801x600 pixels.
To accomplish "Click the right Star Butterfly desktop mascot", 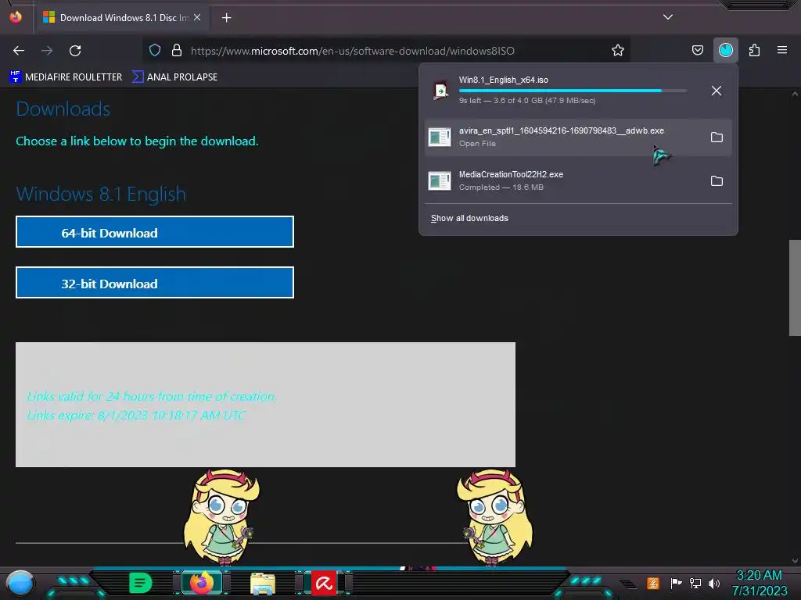I will [494, 516].
